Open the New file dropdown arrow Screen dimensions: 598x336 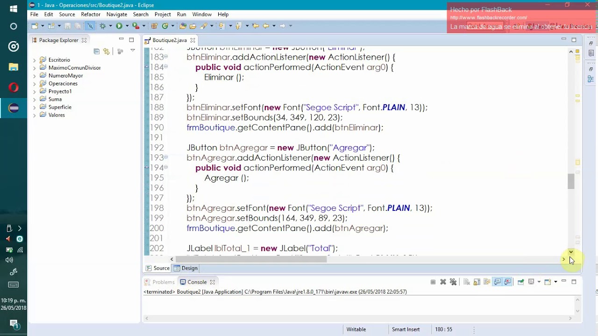43,26
